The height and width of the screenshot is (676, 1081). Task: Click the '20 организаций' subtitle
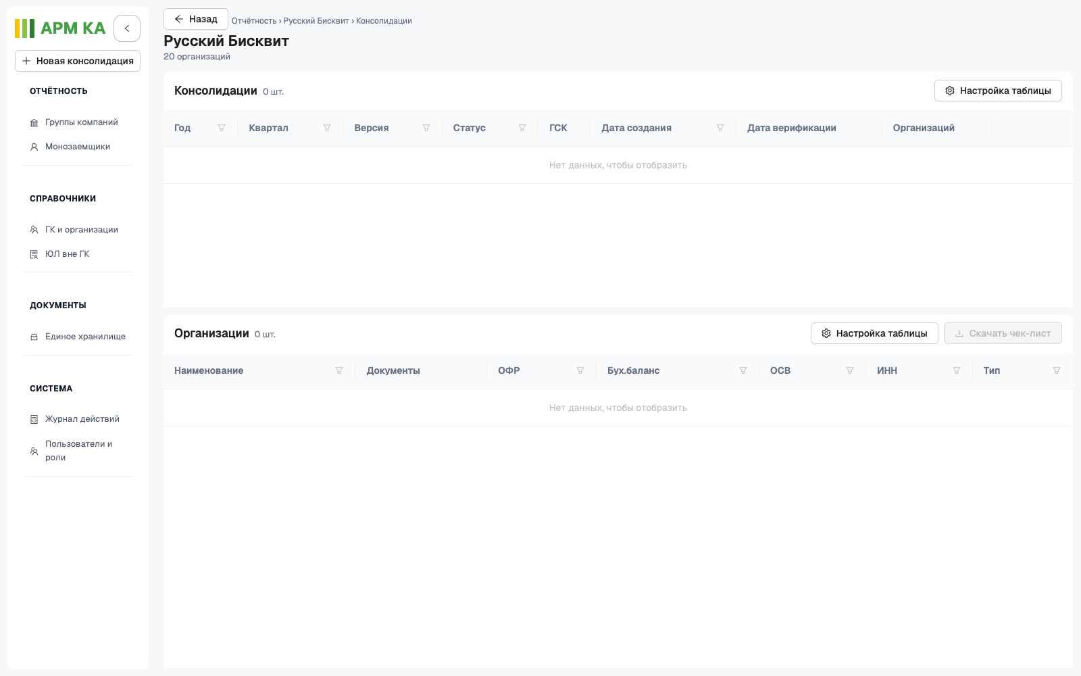pyautogui.click(x=197, y=57)
